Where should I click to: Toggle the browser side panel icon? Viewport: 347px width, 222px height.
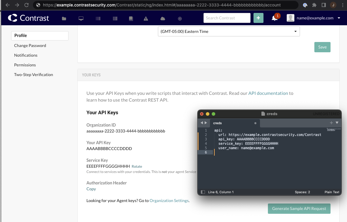[x=323, y=5]
